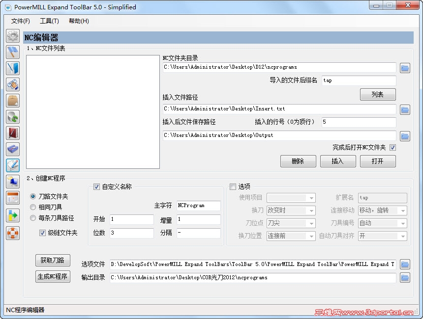Click the 打开 button
This screenshot has height=319, width=423.
[x=378, y=161]
